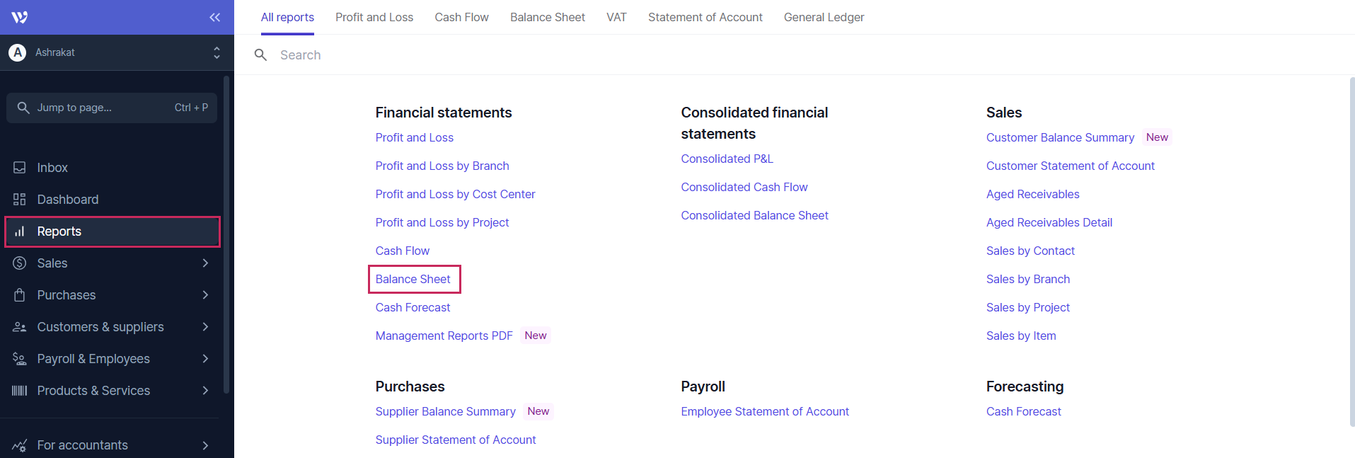1355x458 pixels.
Task: Collapse the sidebar with the double-chevron icon
Action: point(214,17)
